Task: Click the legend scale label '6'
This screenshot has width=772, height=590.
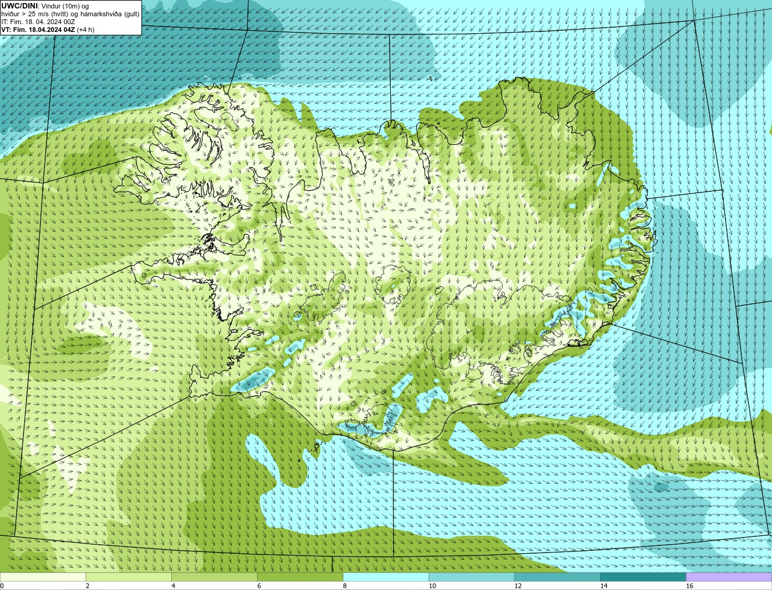Action: (x=259, y=586)
